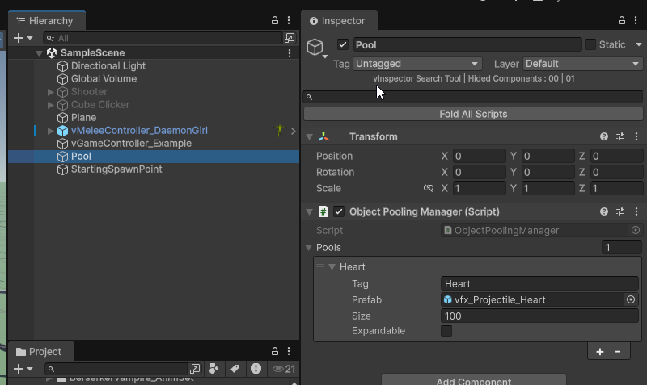Collapse the Heart pool element
This screenshot has height=385, width=647.
click(332, 267)
